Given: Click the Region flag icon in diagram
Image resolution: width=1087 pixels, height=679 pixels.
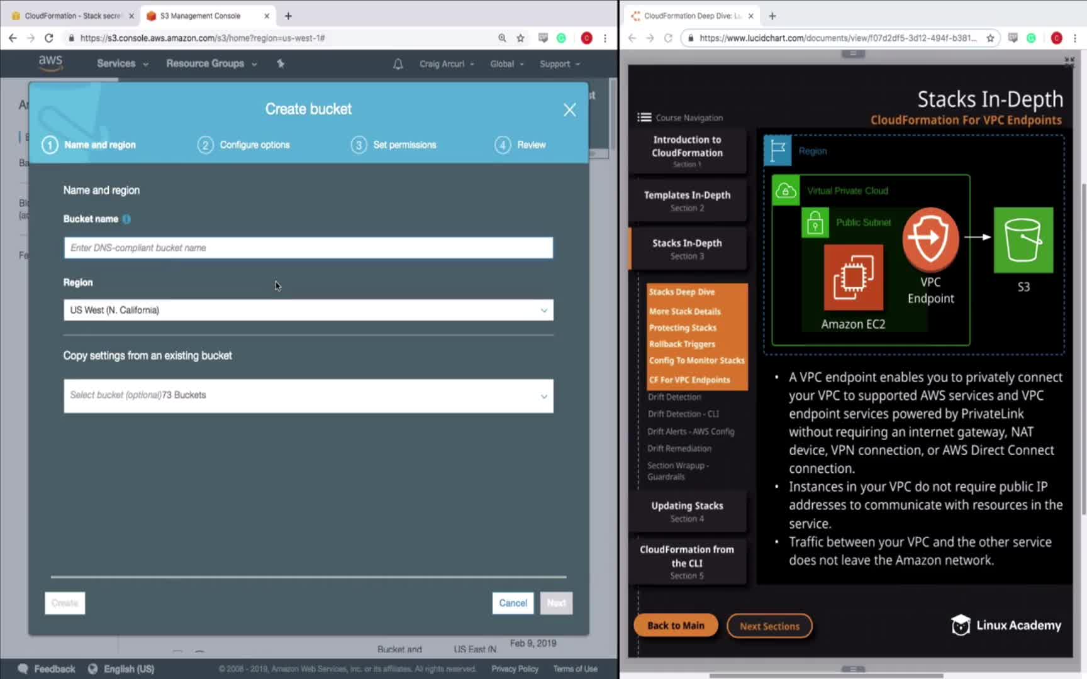Looking at the screenshot, I should point(778,151).
